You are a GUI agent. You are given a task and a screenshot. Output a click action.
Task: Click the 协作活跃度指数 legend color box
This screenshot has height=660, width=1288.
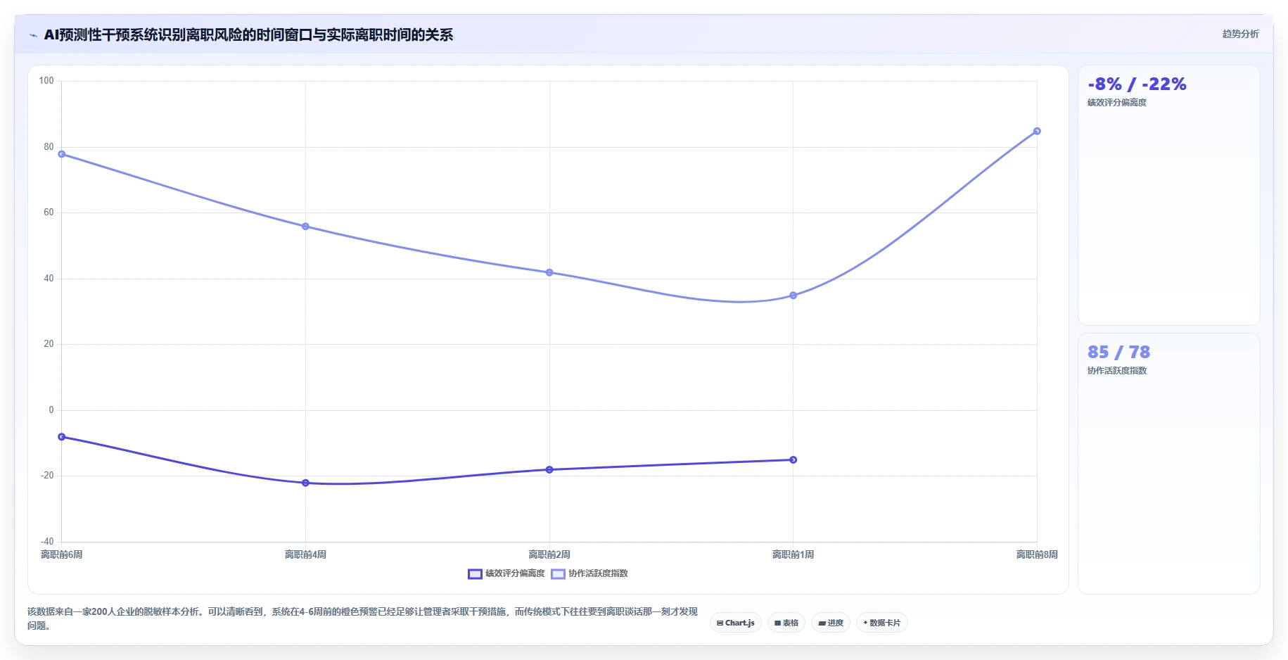click(558, 573)
